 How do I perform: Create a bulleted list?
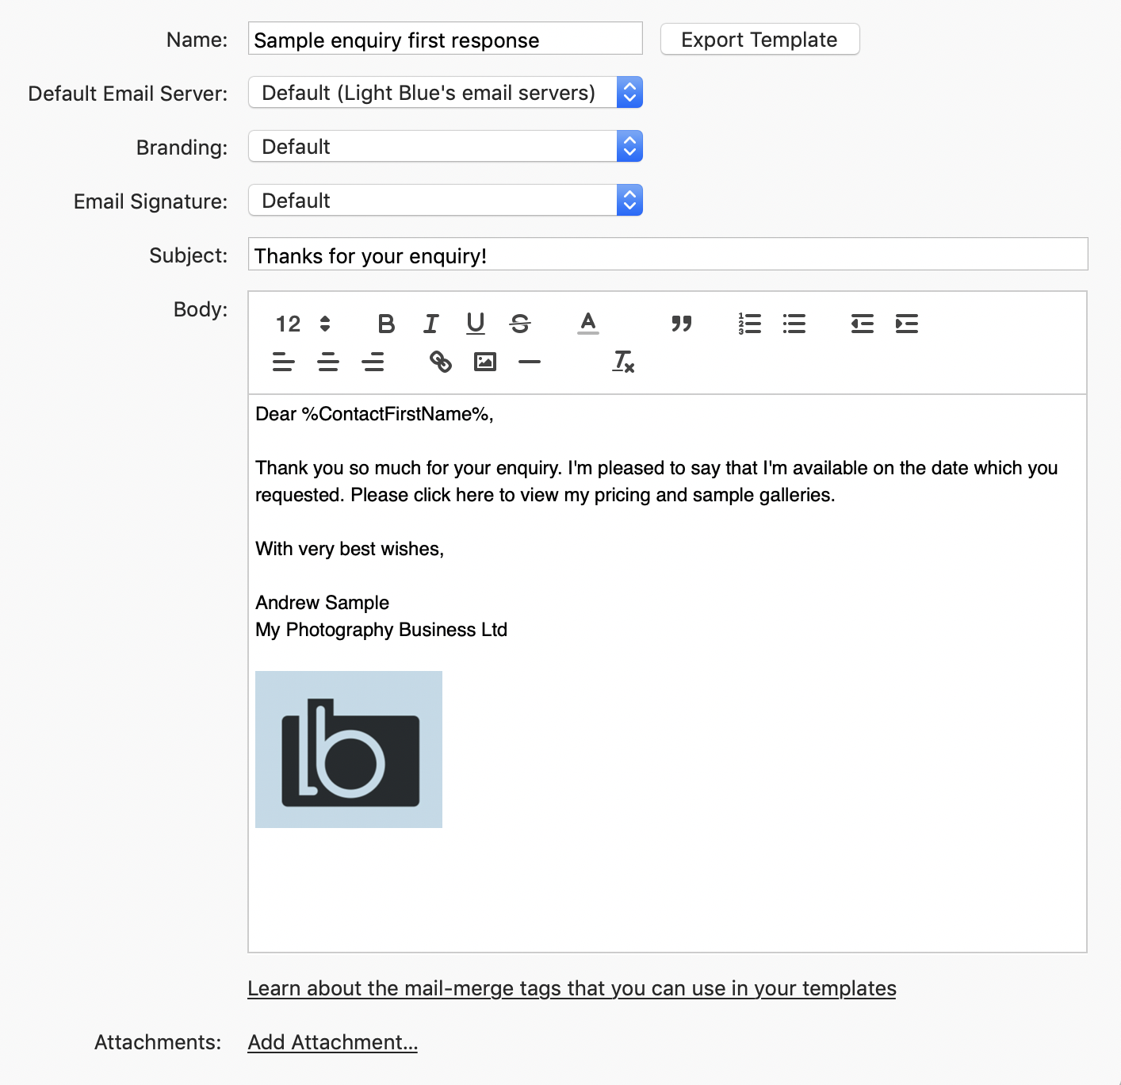[794, 324]
